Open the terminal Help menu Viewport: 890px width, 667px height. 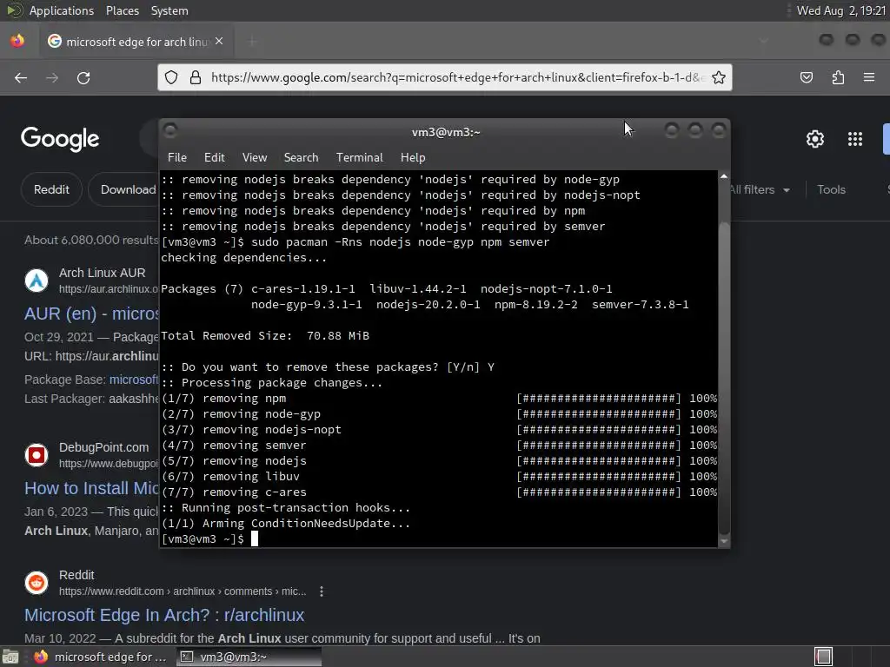point(413,158)
